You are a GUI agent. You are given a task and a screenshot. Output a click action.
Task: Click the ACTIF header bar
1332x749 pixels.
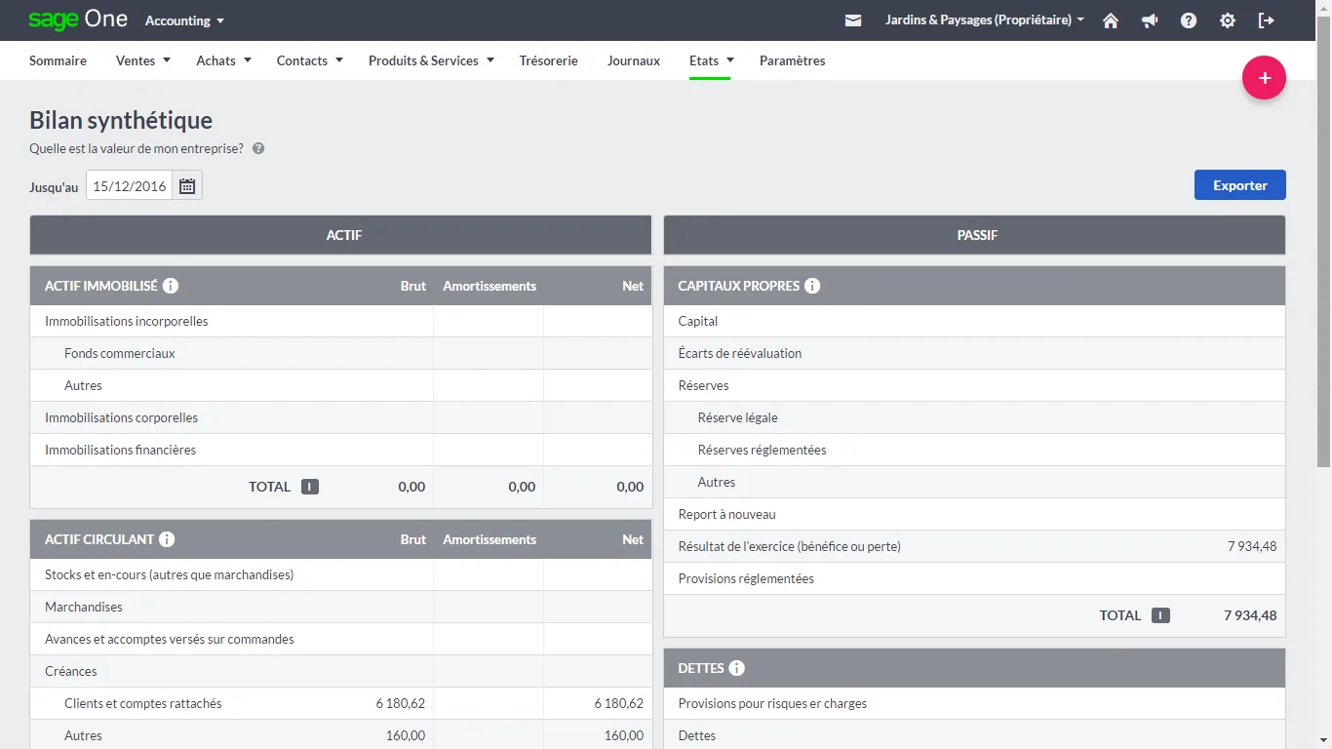pyautogui.click(x=340, y=235)
